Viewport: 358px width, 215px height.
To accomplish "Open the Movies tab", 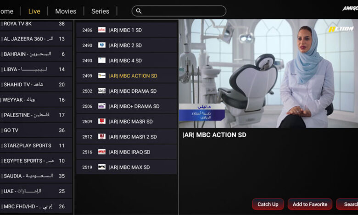I will pyautogui.click(x=66, y=11).
